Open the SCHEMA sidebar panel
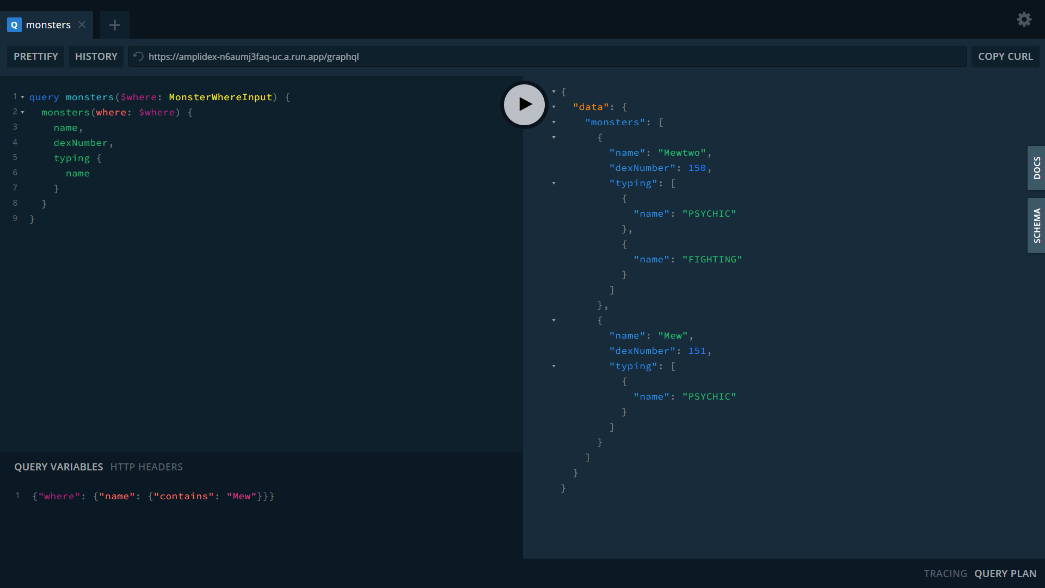This screenshot has width=1045, height=588. [1037, 225]
